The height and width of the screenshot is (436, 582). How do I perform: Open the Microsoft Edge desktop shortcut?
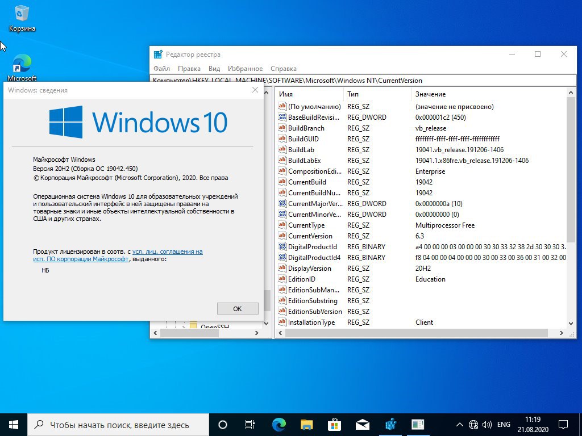pos(22,68)
